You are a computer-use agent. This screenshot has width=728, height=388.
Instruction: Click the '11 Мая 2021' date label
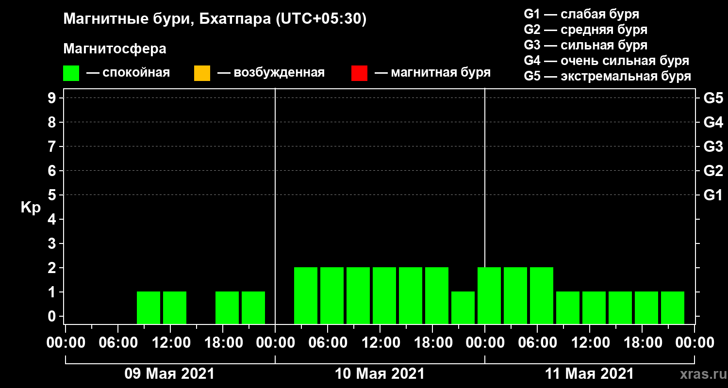click(x=589, y=374)
